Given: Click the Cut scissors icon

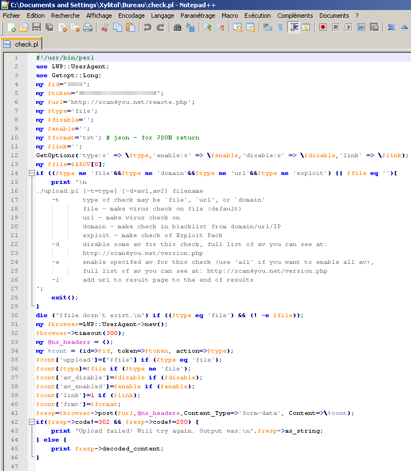Looking at the screenshot, I should (105, 28).
